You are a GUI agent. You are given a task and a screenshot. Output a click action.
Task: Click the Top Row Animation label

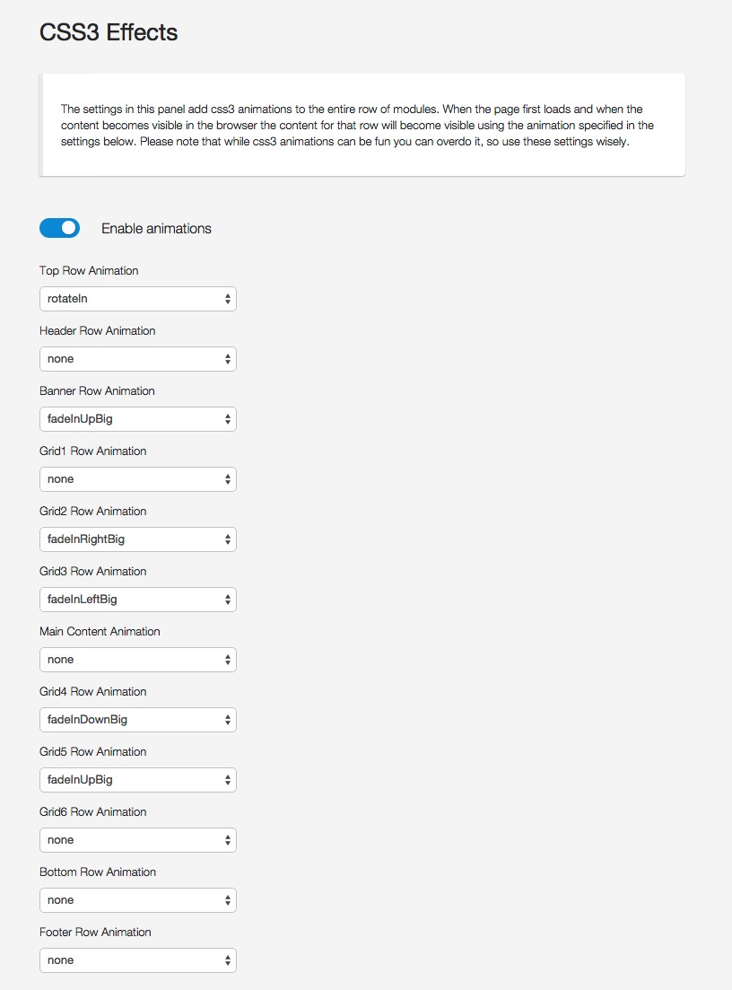(89, 271)
